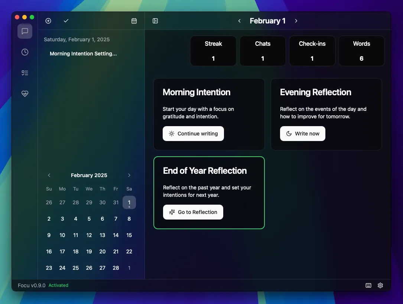This screenshot has height=304, width=403.
Task: Select February 14 in the calendar
Action: pos(116,235)
